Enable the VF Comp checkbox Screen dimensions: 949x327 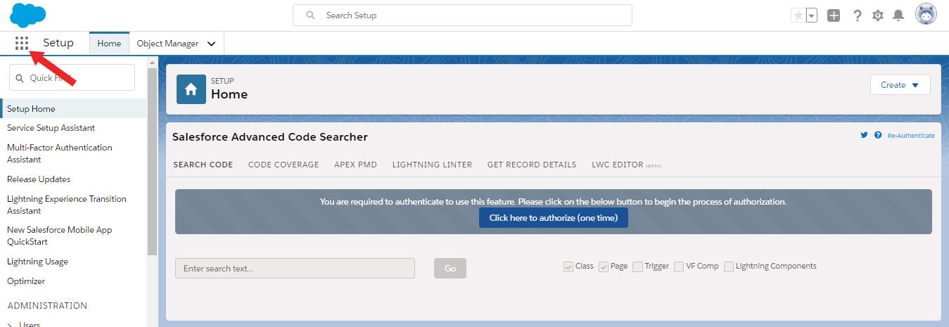coord(679,267)
